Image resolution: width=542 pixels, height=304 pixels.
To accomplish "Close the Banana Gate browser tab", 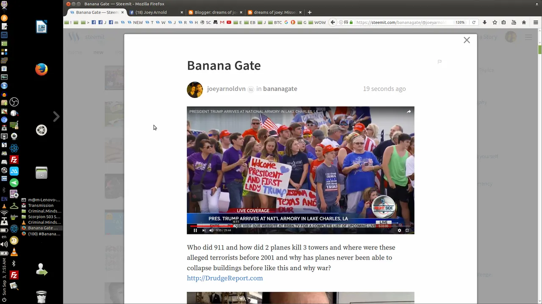I will coord(123,12).
